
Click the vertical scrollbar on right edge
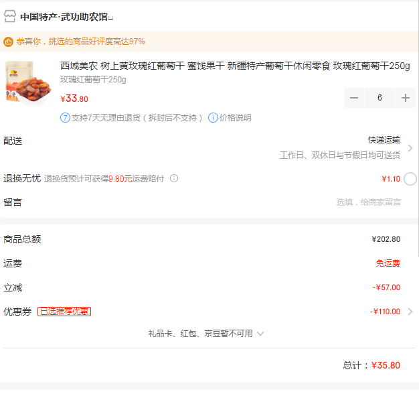[418, 129]
